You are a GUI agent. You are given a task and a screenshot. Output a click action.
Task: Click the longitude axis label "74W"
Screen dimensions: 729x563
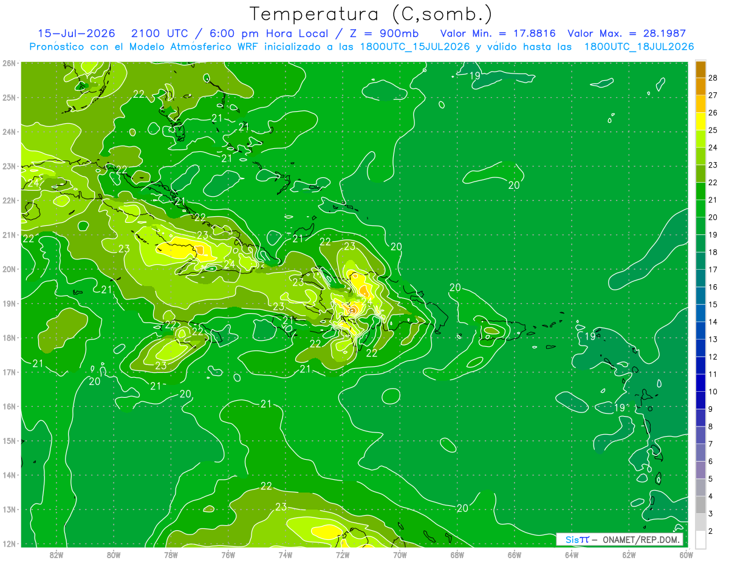285,555
